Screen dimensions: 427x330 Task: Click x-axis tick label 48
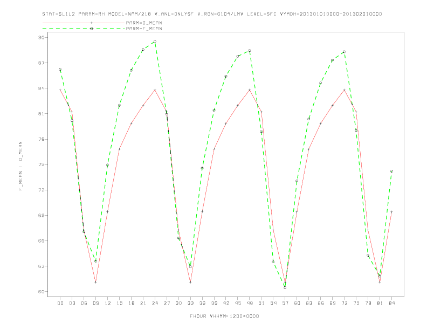250,303
